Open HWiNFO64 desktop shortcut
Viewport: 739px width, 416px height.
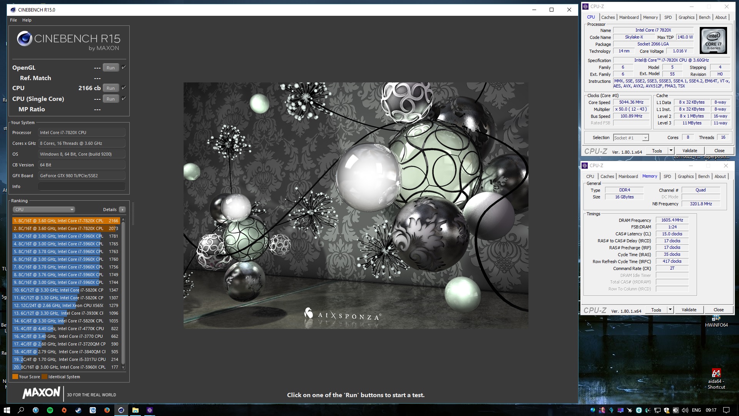pyautogui.click(x=716, y=321)
